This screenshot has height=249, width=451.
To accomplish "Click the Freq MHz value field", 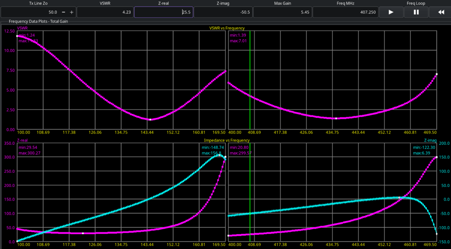I will pos(344,12).
